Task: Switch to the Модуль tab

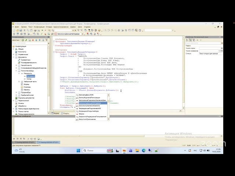Action: click(65, 113)
